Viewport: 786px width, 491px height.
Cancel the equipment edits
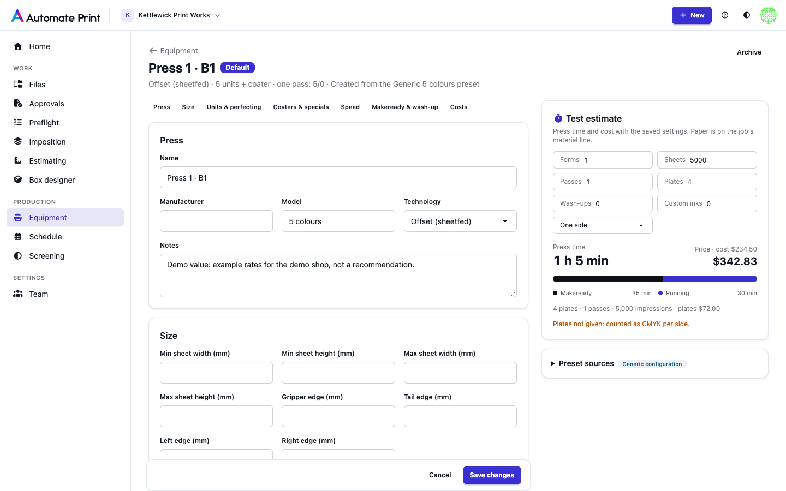point(440,475)
